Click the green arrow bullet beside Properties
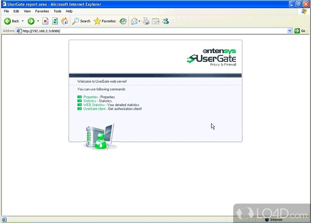The image size is (311, 223). pyautogui.click(x=80, y=97)
